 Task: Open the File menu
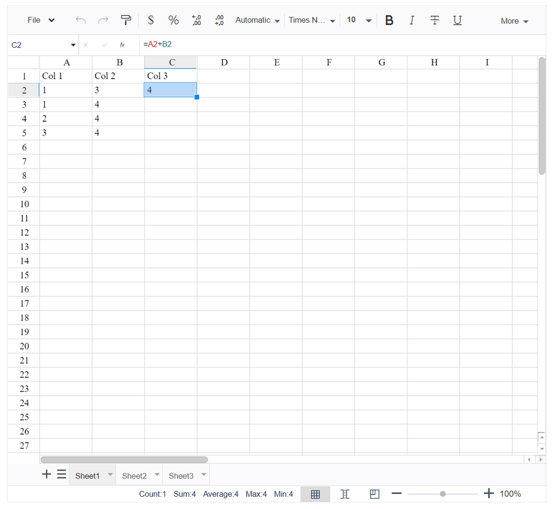(41, 20)
